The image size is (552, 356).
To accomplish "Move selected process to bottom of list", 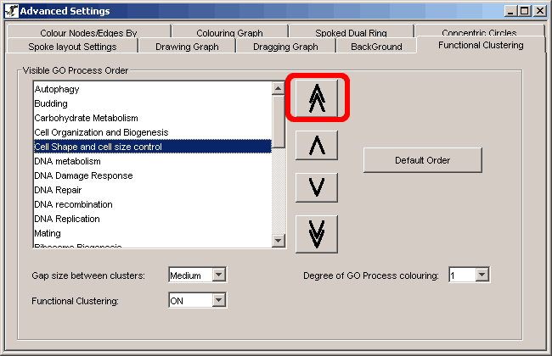I will coord(317,232).
